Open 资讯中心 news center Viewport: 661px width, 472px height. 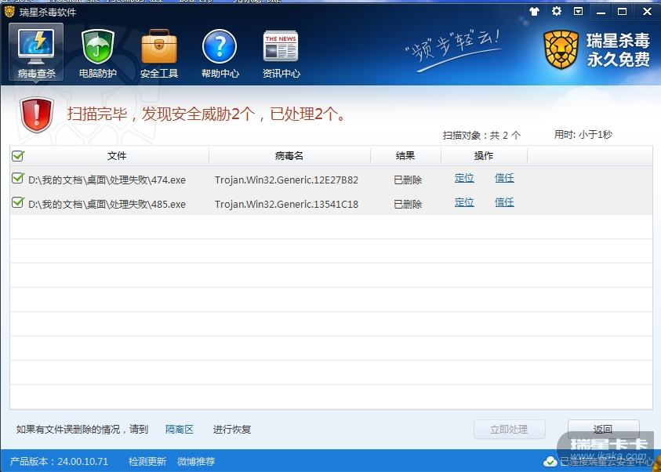pyautogui.click(x=281, y=53)
